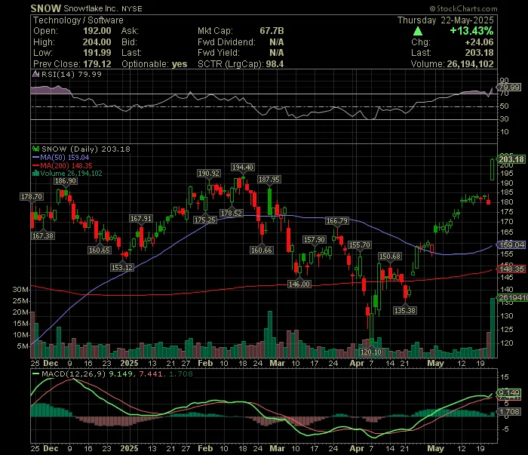528x455 pixels.
Task: Select the 135.38 low label
Action: [405, 311]
